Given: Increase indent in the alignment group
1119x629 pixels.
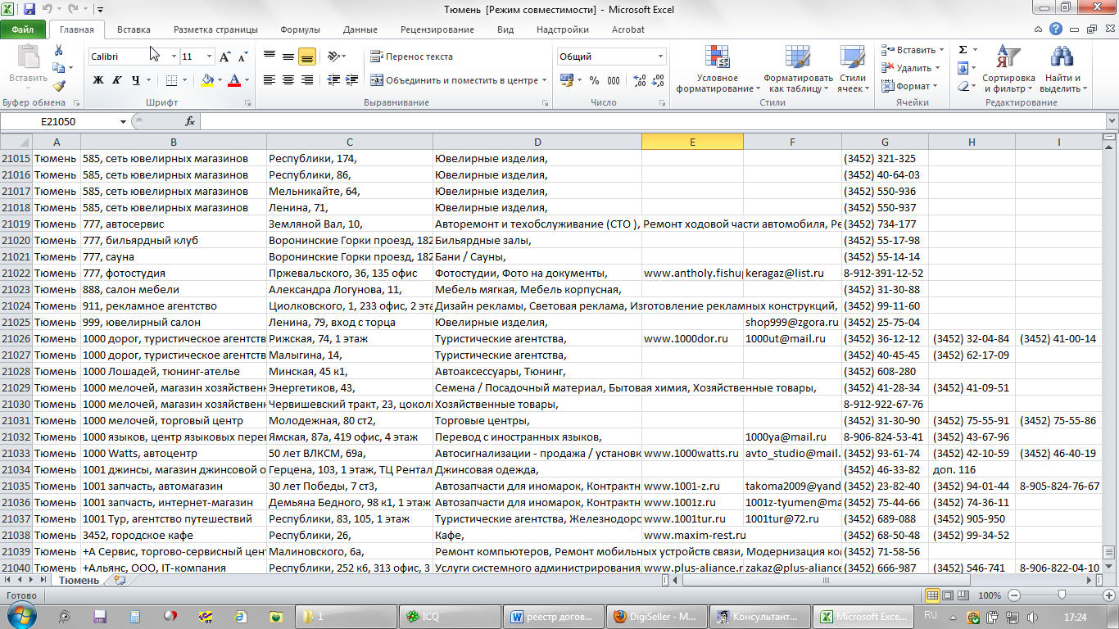Looking at the screenshot, I should point(352,80).
